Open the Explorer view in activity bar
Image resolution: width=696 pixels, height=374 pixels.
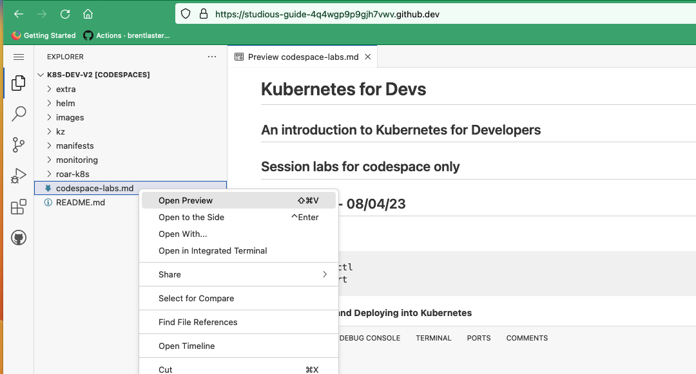click(18, 83)
